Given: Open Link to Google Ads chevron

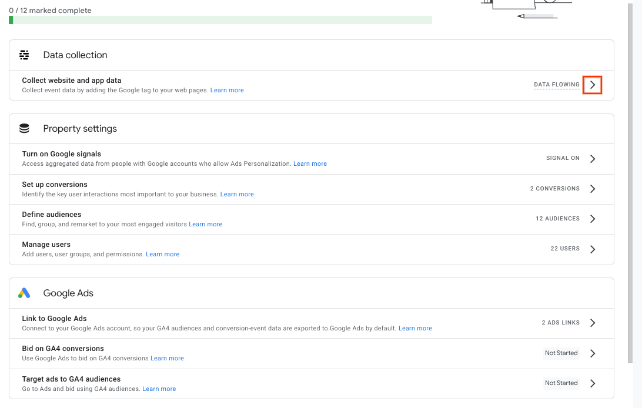Looking at the screenshot, I should click(x=593, y=323).
